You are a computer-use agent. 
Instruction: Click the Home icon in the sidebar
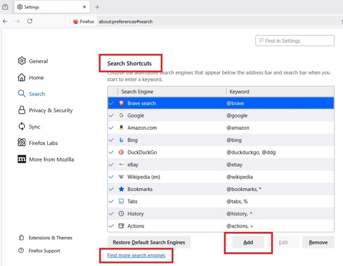coord(22,77)
